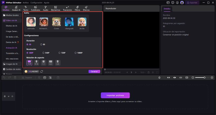
Task: Choose the Arcilla style thumbnail
Action: pos(82,22)
